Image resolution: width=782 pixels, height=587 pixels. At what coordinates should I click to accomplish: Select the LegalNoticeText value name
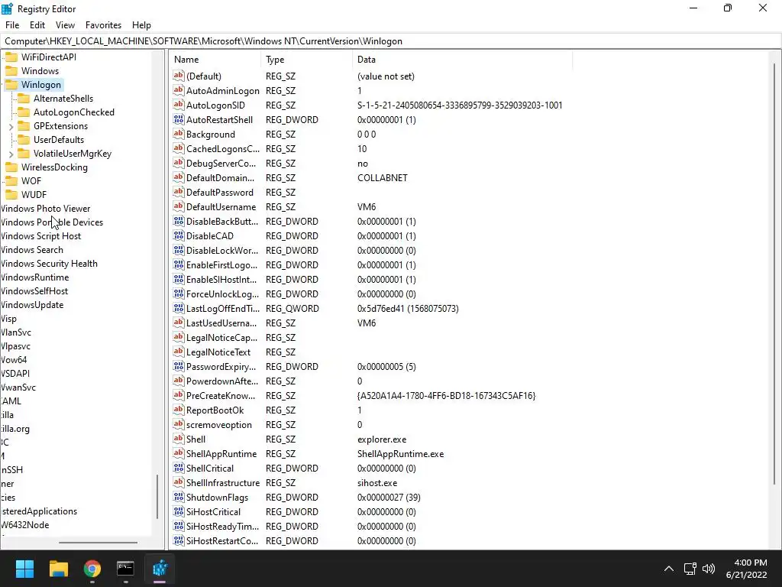point(218,352)
